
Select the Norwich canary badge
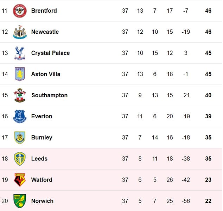tap(20, 201)
